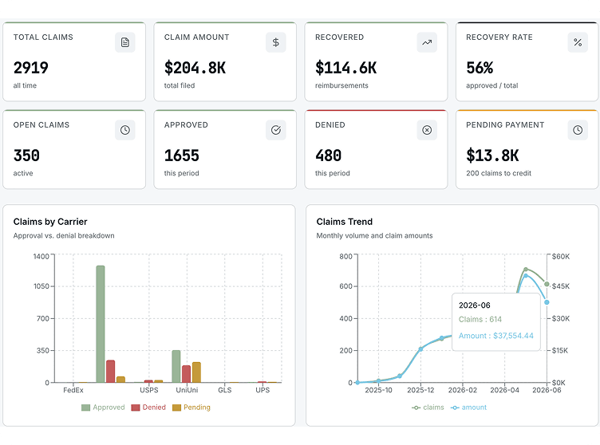Click the UniUni pending yellow bar
Viewport: 600px width, 445px height.
coord(196,372)
